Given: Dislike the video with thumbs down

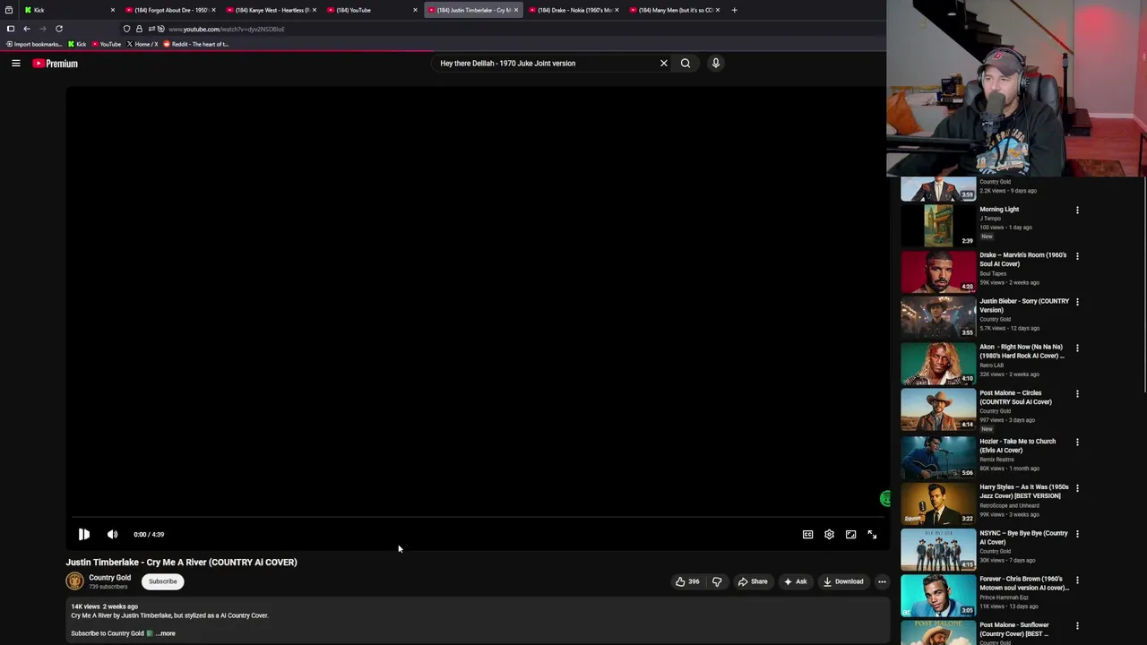Looking at the screenshot, I should (717, 581).
